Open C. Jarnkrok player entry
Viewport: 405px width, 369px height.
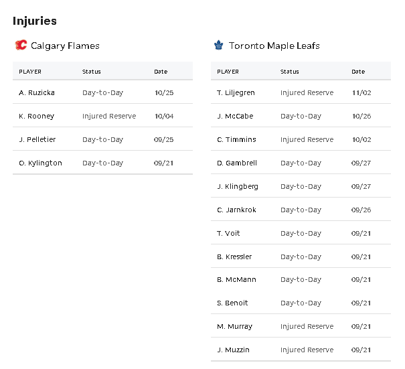point(236,210)
